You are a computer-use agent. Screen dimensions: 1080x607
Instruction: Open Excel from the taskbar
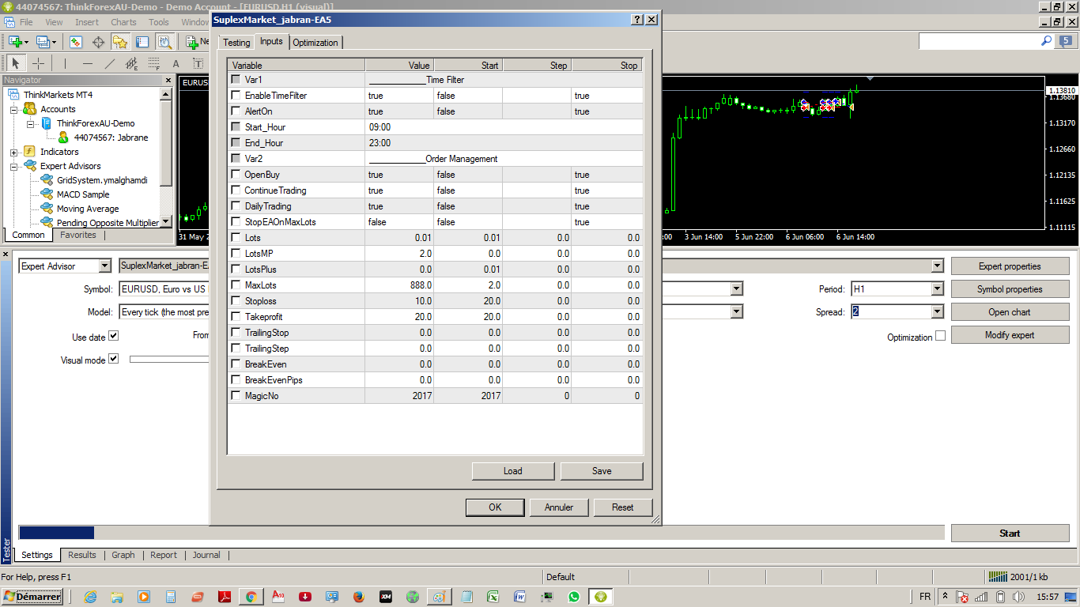[x=493, y=597]
